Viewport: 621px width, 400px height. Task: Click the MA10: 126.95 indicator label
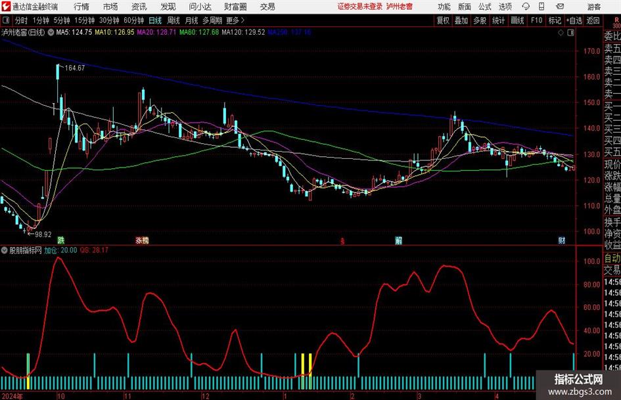(x=114, y=32)
